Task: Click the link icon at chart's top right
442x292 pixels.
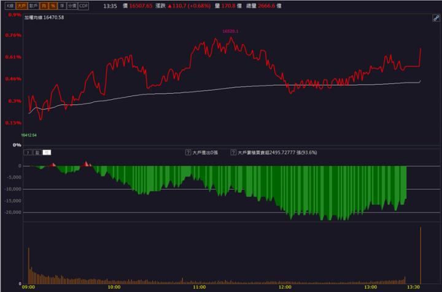Action: [436, 20]
